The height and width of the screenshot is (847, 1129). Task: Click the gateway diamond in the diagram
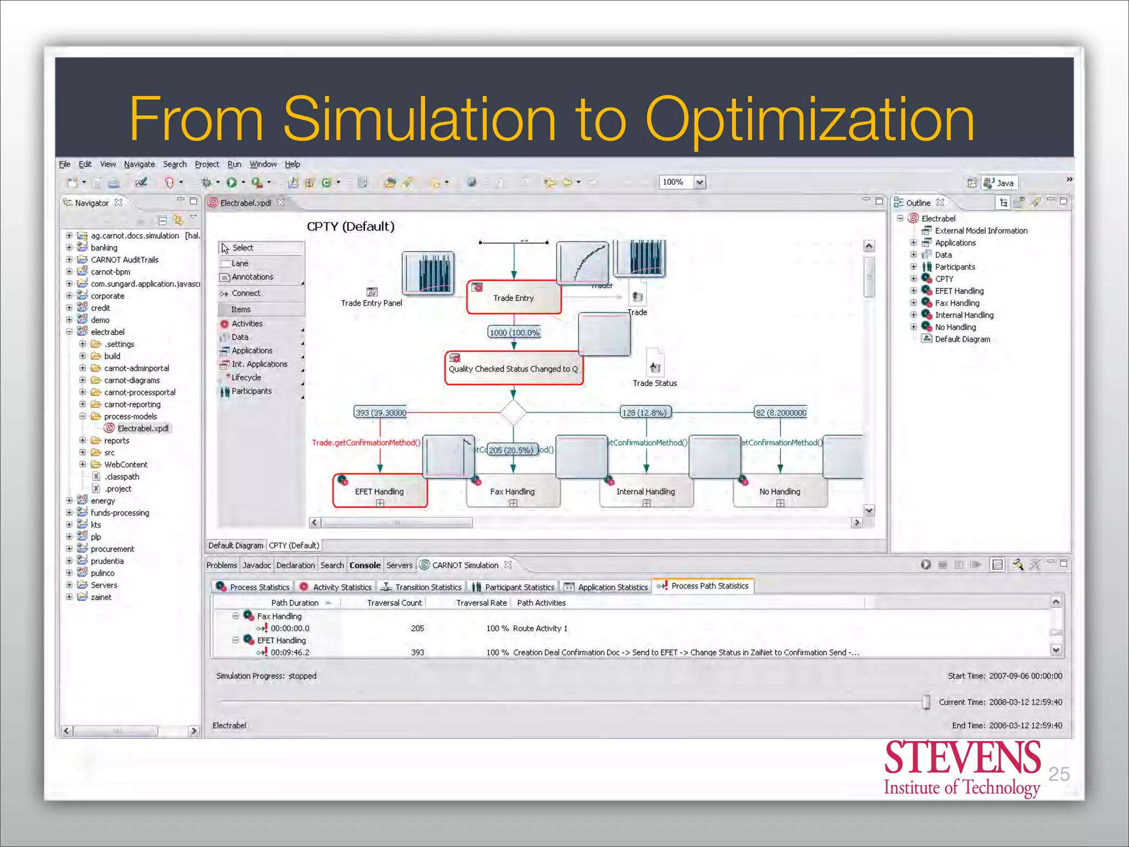pos(513,412)
